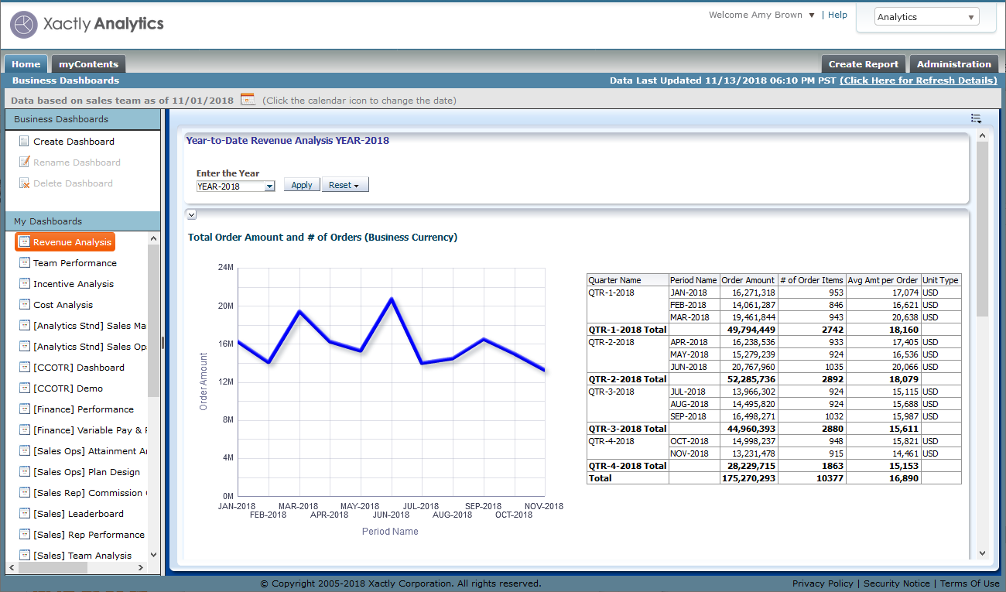This screenshot has width=1006, height=592.
Task: Collapse the Total Order Amount section
Action: click(x=191, y=214)
